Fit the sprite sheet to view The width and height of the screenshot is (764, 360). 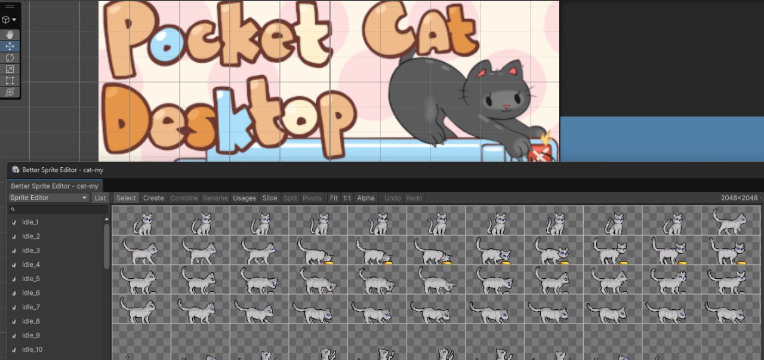coord(334,198)
